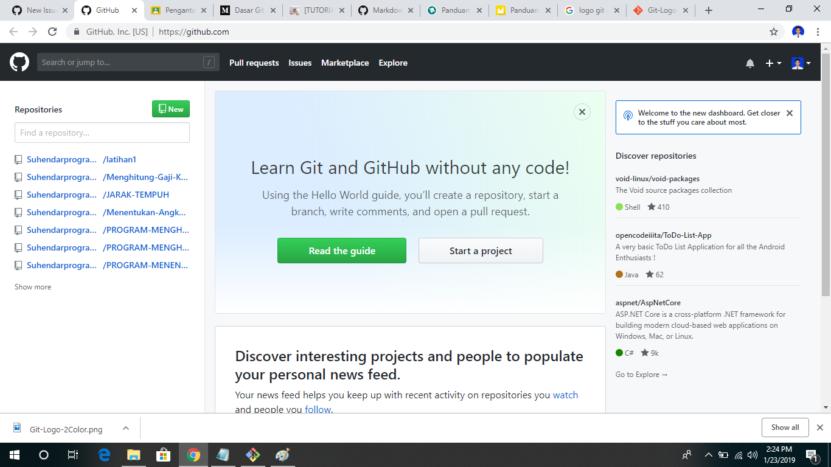This screenshot has width=831, height=467.
Task: Reload the page with the refresh icon
Action: pos(52,32)
